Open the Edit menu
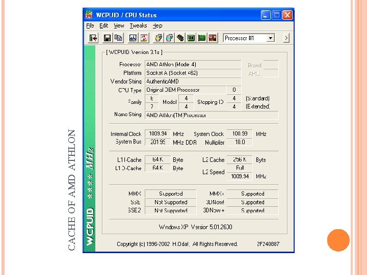 click(x=103, y=25)
